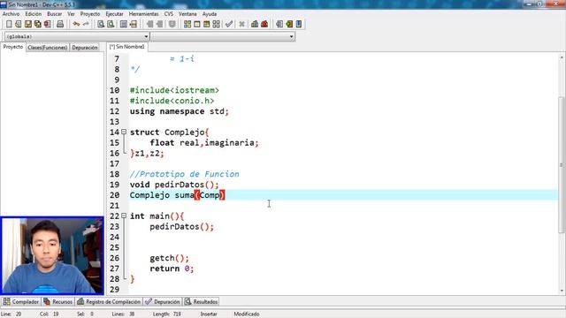Screen dimensions: 566x318
Task: Click the Print toolbar icon
Action: click(60, 24)
